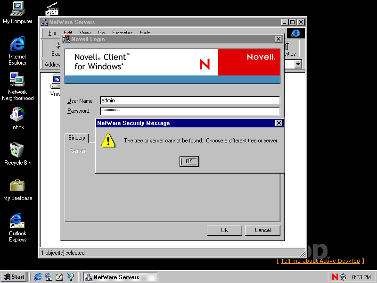Click the Task Scheduler tray icon
Viewport: 377px width, 283px height.
pyautogui.click(x=343, y=277)
